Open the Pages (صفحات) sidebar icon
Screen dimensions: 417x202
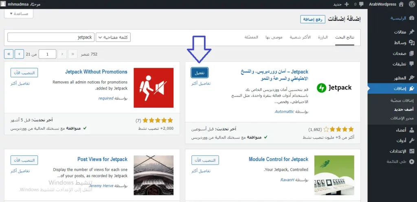tap(411, 53)
